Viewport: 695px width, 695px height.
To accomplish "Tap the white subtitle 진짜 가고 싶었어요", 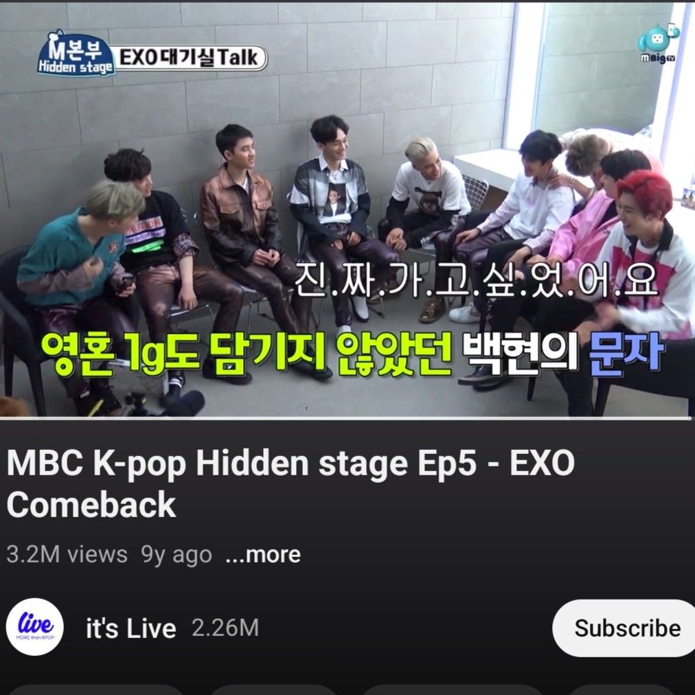I will click(x=476, y=280).
